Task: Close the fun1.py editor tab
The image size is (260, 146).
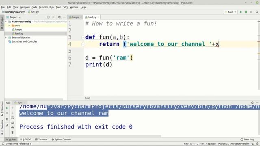Action: coord(98,17)
